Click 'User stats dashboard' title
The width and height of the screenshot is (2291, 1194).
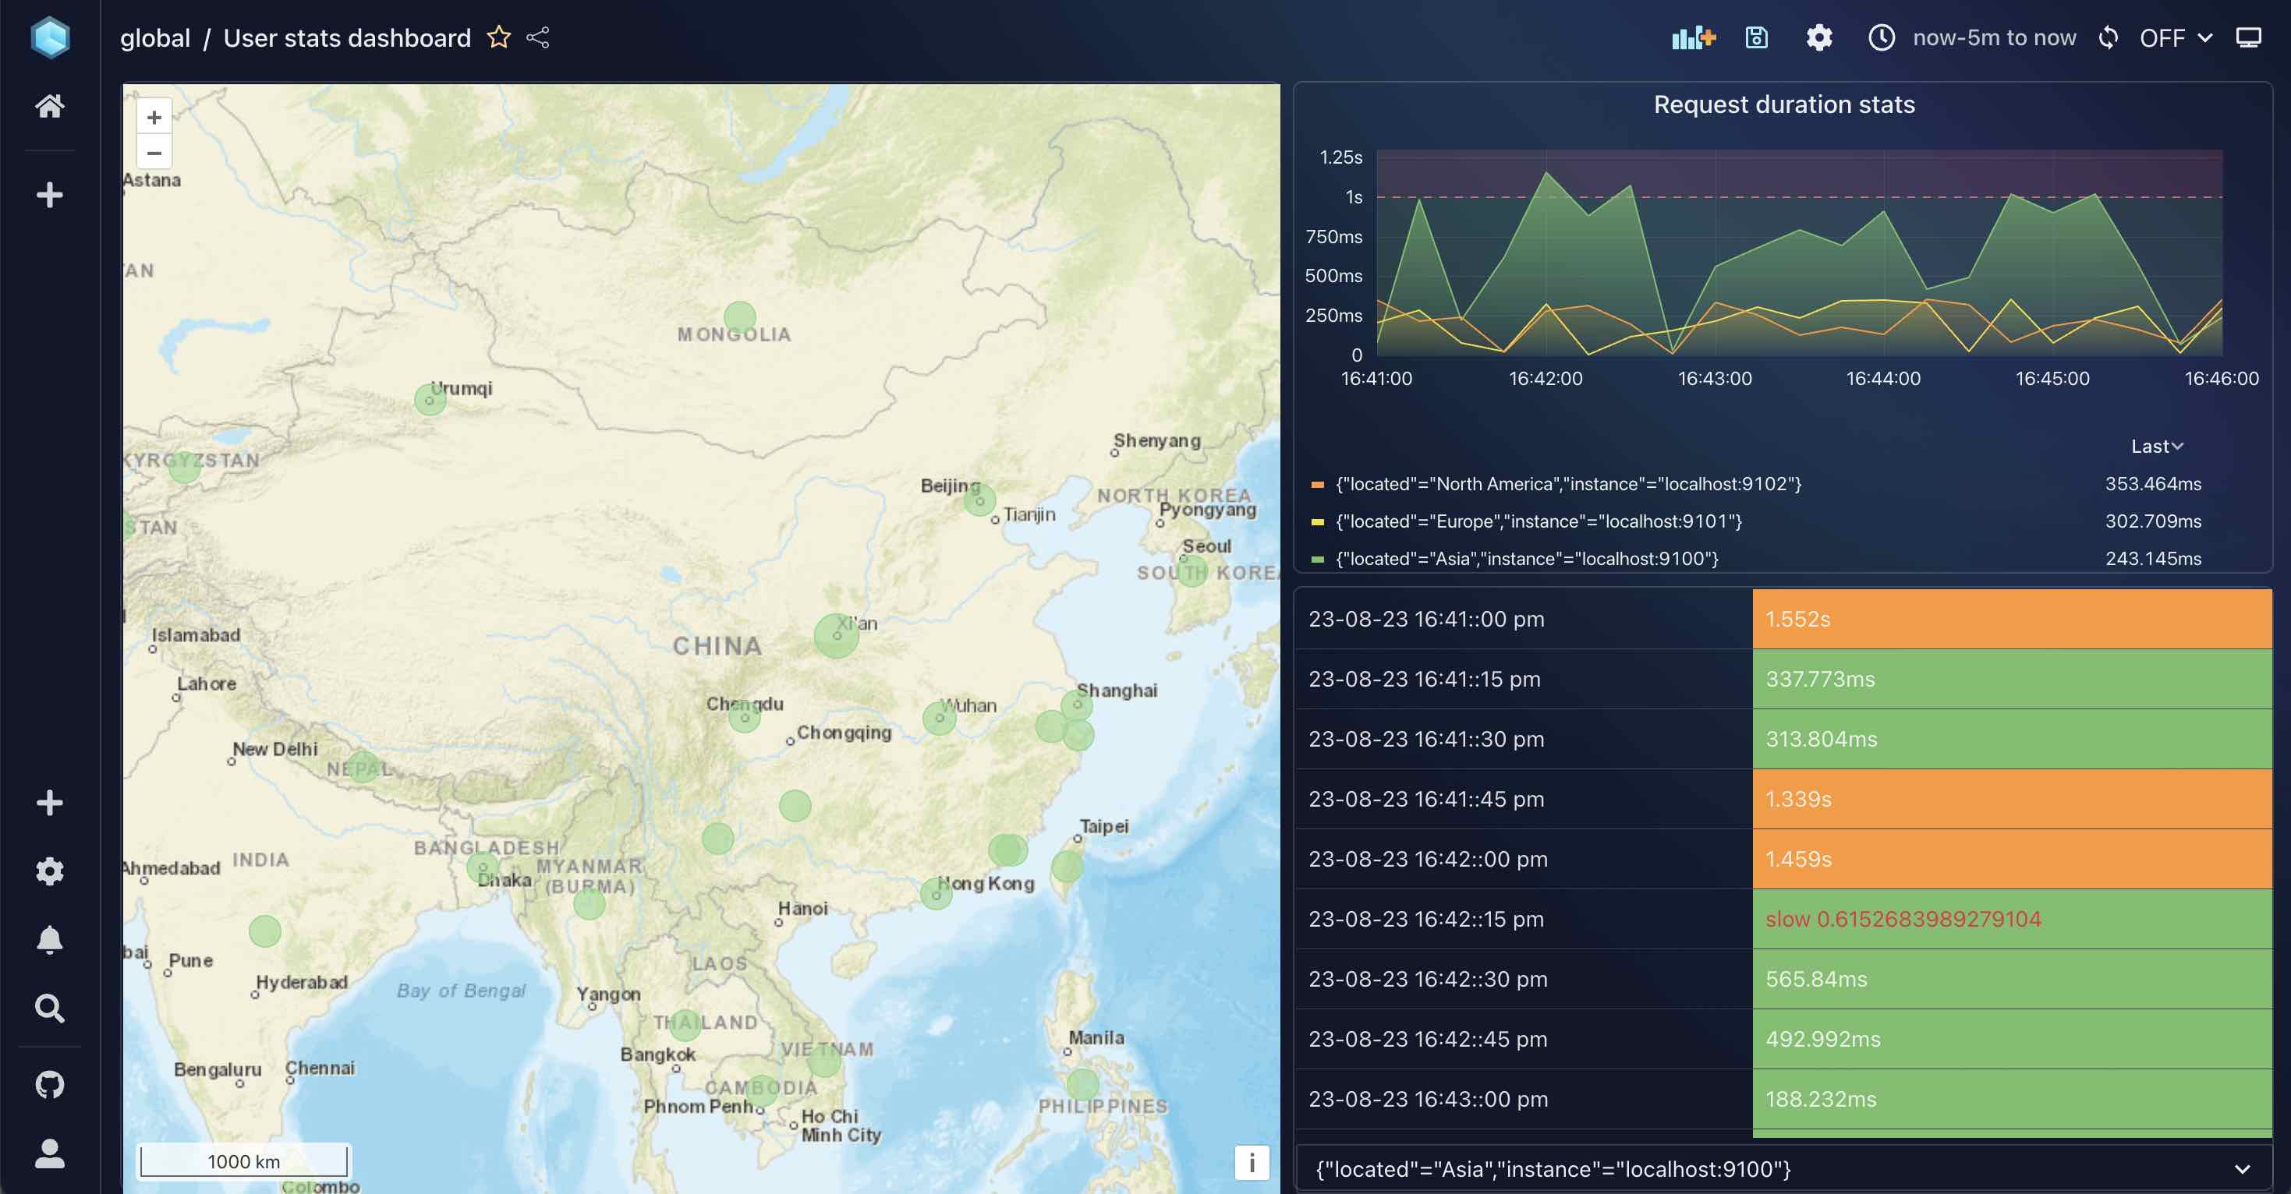[347, 37]
